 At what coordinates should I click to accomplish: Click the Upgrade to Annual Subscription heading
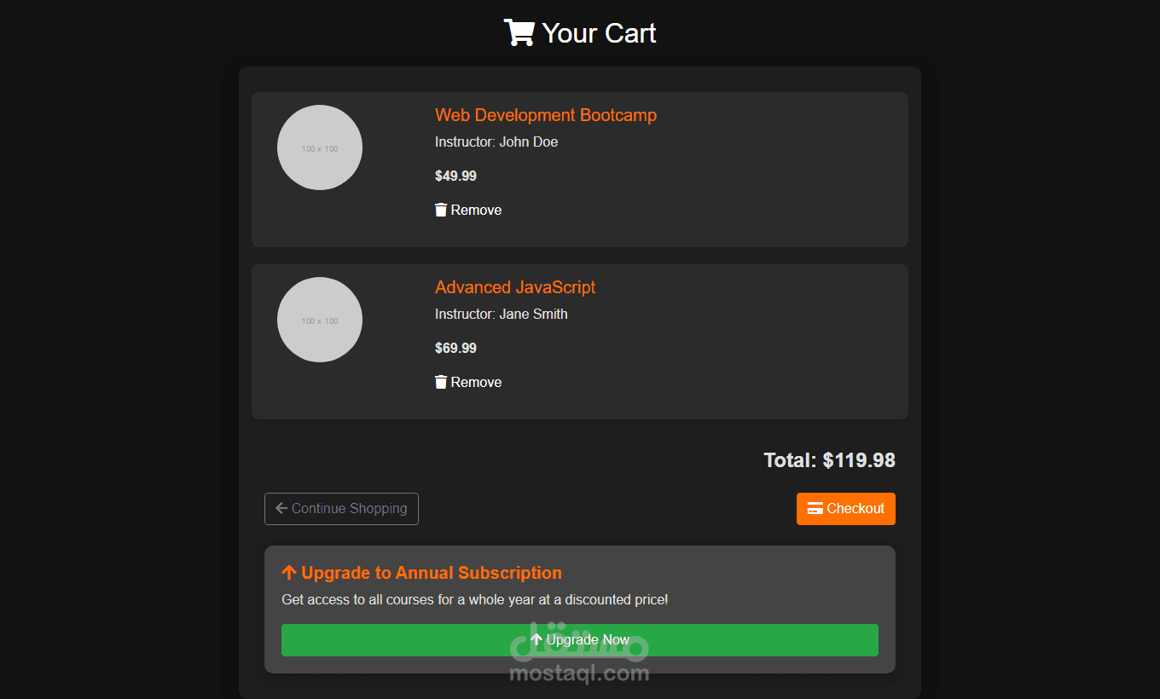pos(421,572)
